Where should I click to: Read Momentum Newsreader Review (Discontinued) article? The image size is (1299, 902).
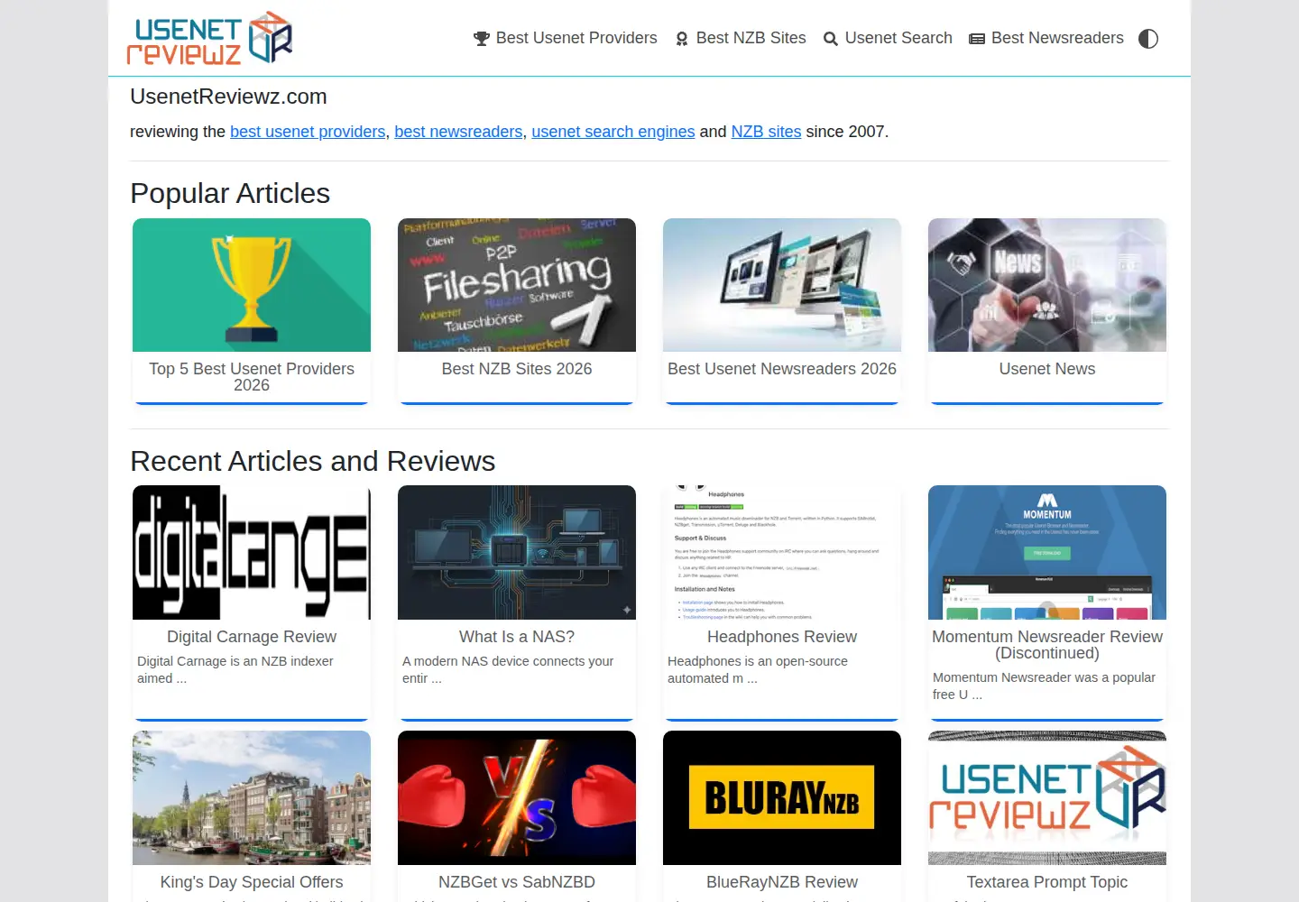coord(1047,645)
